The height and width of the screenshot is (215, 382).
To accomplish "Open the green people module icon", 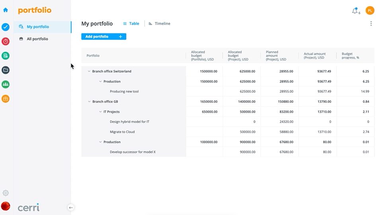I will 6,84.
